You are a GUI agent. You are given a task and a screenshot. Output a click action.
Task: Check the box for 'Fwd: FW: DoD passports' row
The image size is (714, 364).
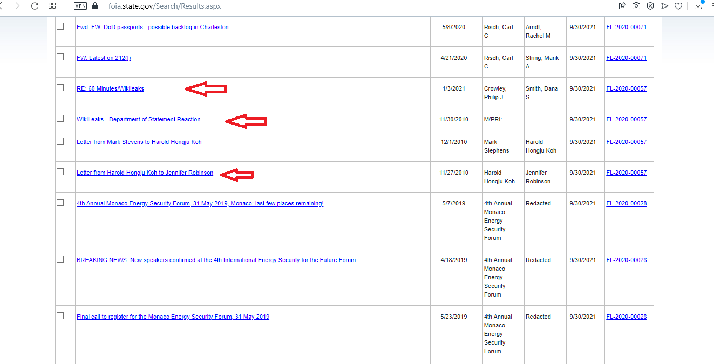pos(60,26)
